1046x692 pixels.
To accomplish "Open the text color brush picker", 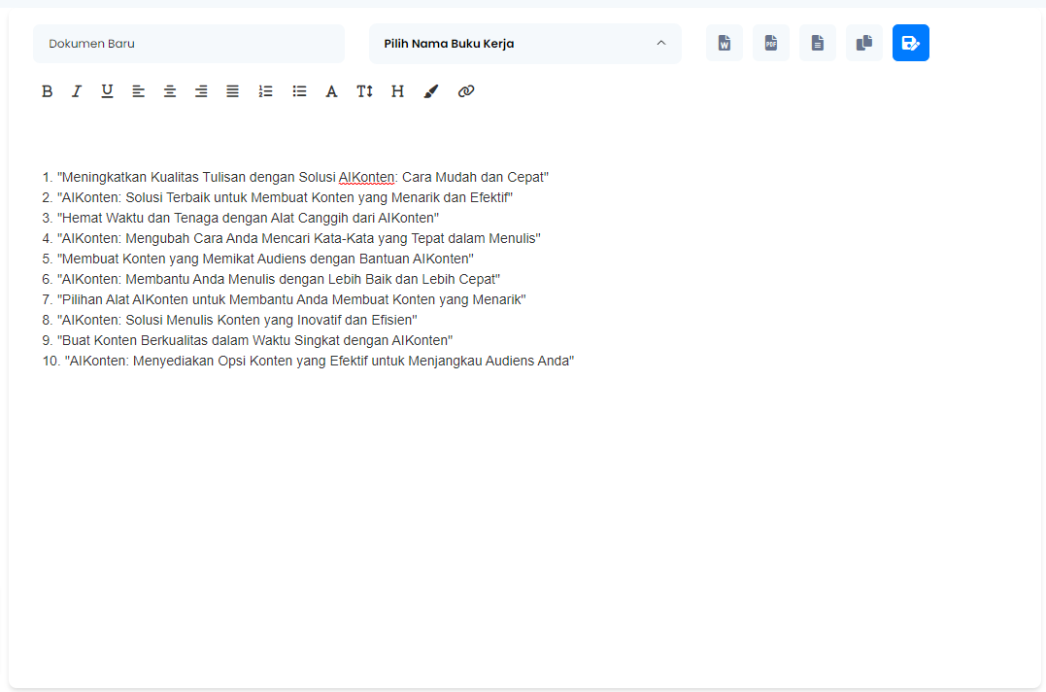I will [431, 91].
